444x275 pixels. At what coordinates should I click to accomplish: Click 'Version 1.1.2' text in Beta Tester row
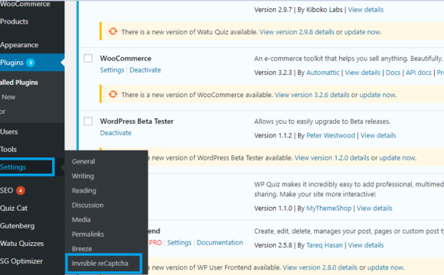273,135
